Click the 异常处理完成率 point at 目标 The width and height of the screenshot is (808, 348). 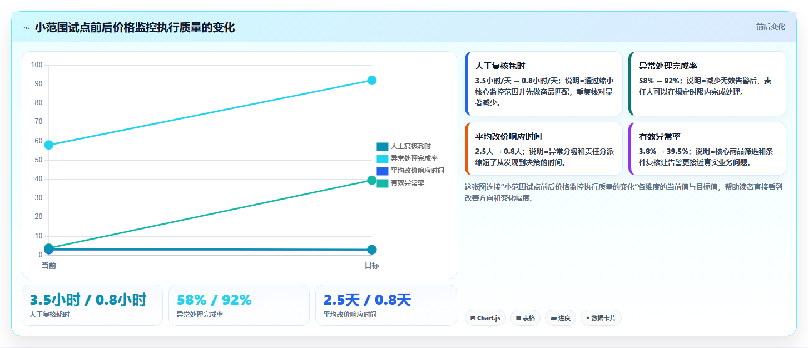[x=372, y=80]
